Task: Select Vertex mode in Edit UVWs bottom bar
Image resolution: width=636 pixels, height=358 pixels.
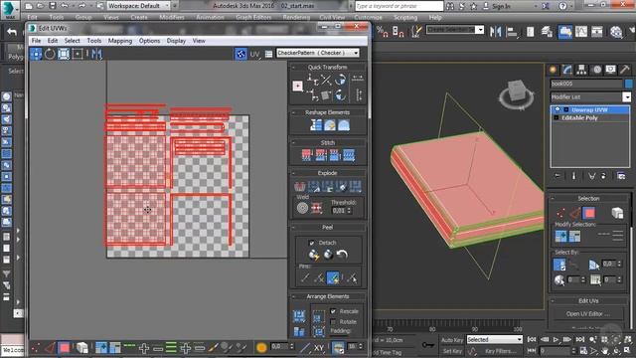Action: 37,347
